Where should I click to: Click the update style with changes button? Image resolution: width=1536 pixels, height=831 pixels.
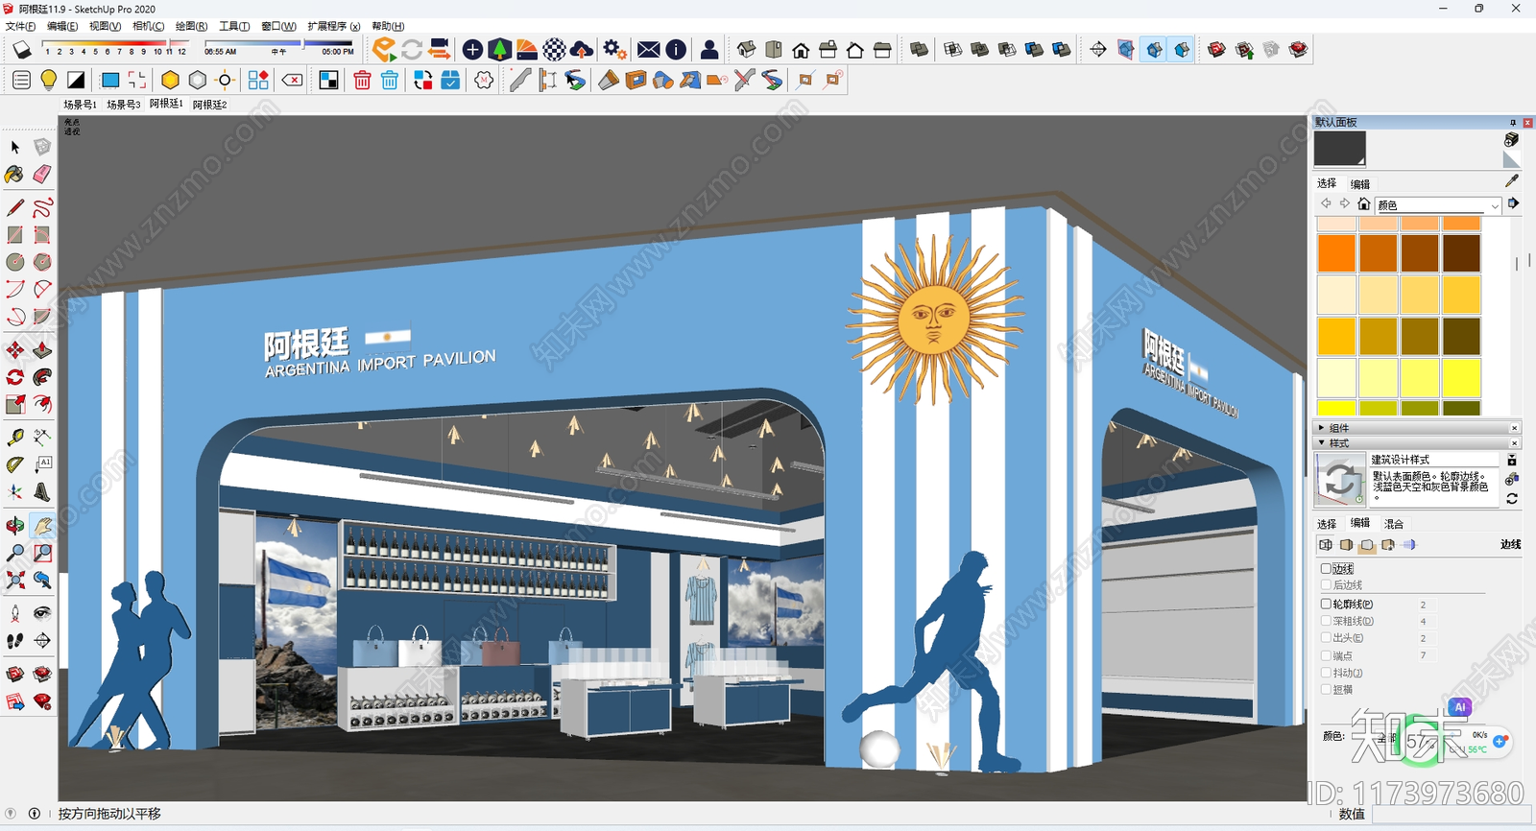pyautogui.click(x=1512, y=498)
